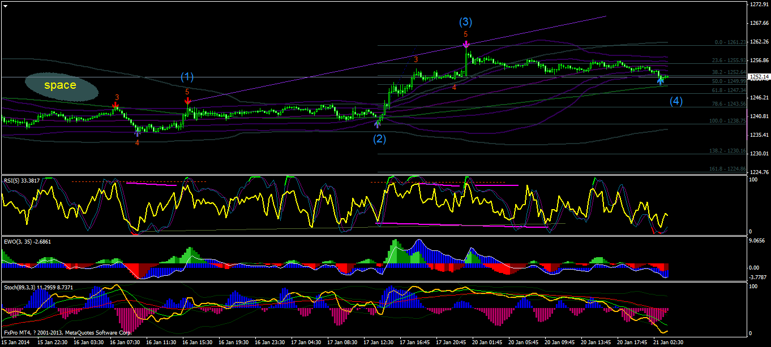Click the EWO scale value -3.7787
Screen dimensions: 771x347
tap(759, 277)
